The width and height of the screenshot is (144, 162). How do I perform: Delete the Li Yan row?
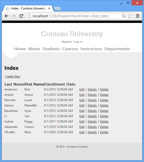click(x=104, y=116)
